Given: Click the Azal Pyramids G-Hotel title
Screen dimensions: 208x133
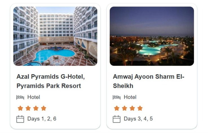Looking at the screenshot, I should pyautogui.click(x=50, y=81).
